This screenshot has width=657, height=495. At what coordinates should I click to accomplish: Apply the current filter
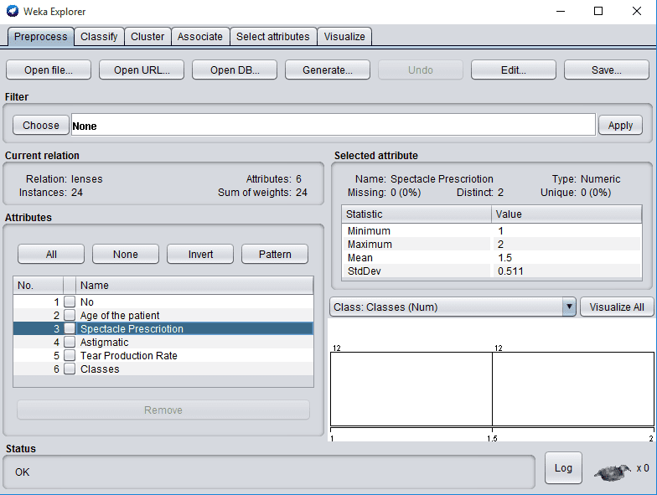point(620,126)
